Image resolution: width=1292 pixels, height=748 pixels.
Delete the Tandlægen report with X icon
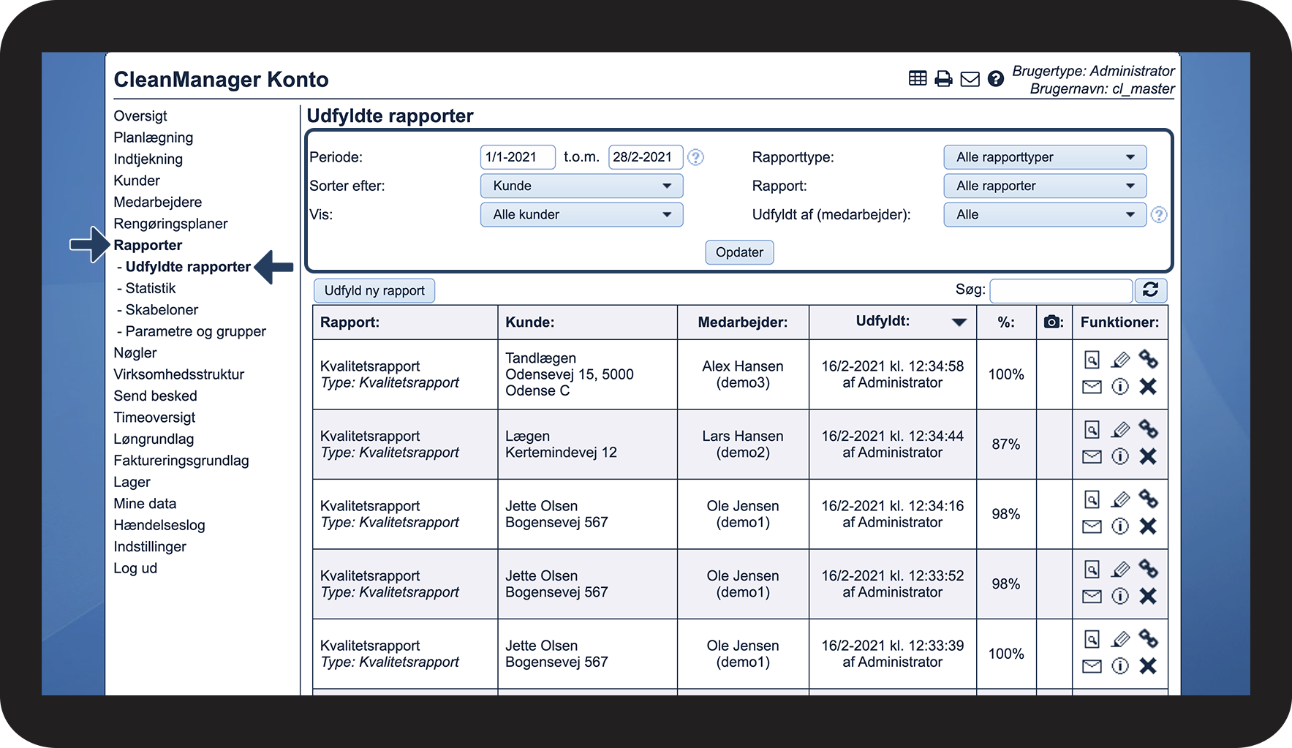click(x=1148, y=387)
